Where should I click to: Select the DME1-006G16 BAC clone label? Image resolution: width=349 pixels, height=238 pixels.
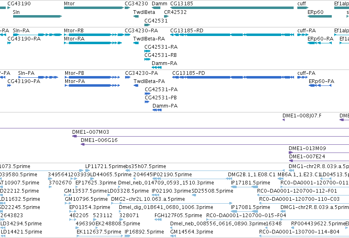click(99, 140)
